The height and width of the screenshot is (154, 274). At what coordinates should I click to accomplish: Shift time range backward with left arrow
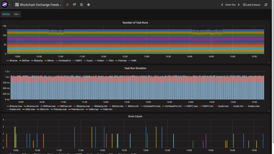222,5
